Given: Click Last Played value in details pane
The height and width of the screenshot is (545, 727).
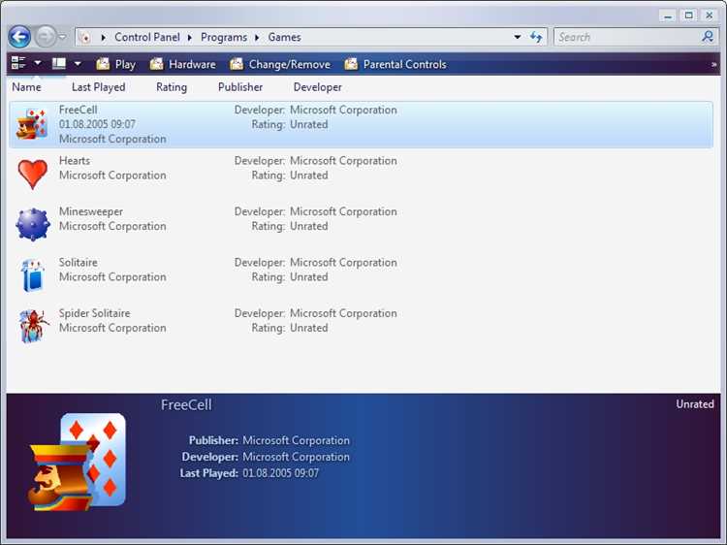Looking at the screenshot, I should coord(280,473).
